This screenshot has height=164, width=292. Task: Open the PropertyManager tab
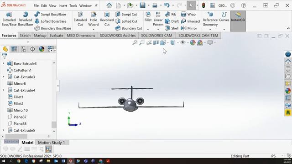click(x=14, y=49)
